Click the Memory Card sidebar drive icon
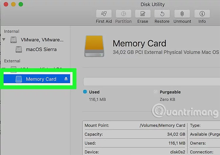Image resolution: width=220 pixels, height=155 pixels. coord(19,79)
